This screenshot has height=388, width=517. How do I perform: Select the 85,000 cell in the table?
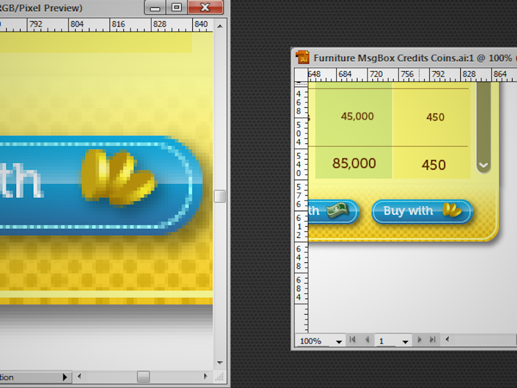[x=354, y=163]
